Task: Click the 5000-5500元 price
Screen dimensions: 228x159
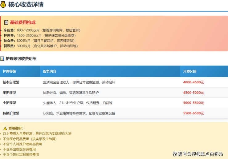Action: 193,103
